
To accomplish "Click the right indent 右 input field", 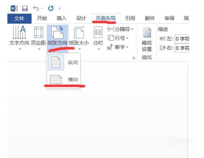I will pyautogui.click(x=182, y=48).
